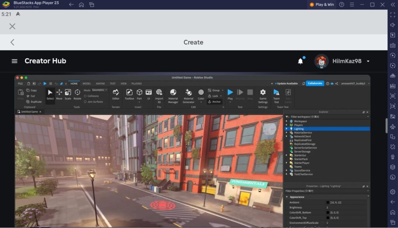Image resolution: width=398 pixels, height=228 pixels.
Task: Click the Update Available notice
Action: point(287,83)
